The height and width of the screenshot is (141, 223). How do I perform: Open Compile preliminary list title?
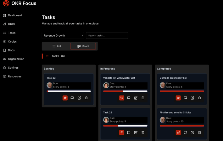[173, 78]
